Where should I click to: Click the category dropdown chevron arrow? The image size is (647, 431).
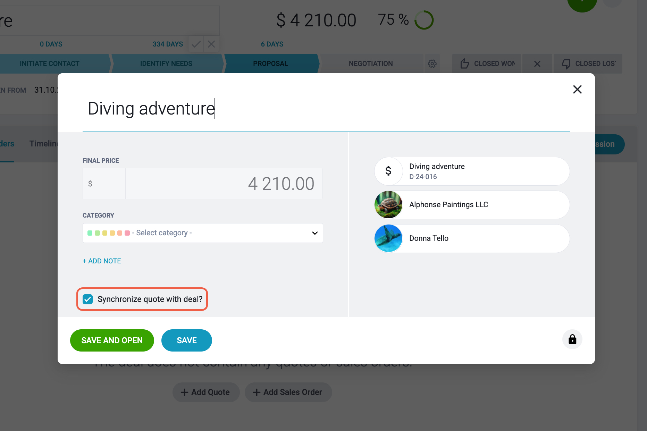(315, 233)
